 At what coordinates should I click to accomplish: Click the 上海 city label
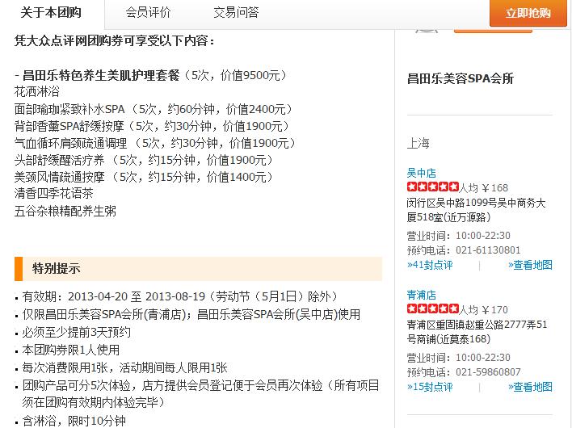(x=418, y=143)
